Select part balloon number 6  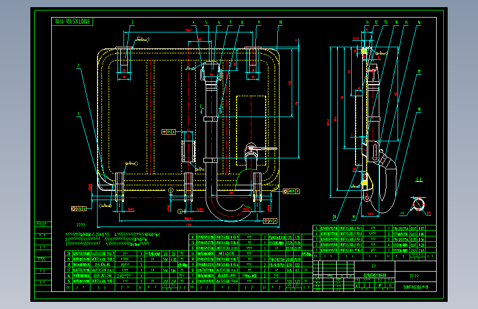tap(218, 22)
